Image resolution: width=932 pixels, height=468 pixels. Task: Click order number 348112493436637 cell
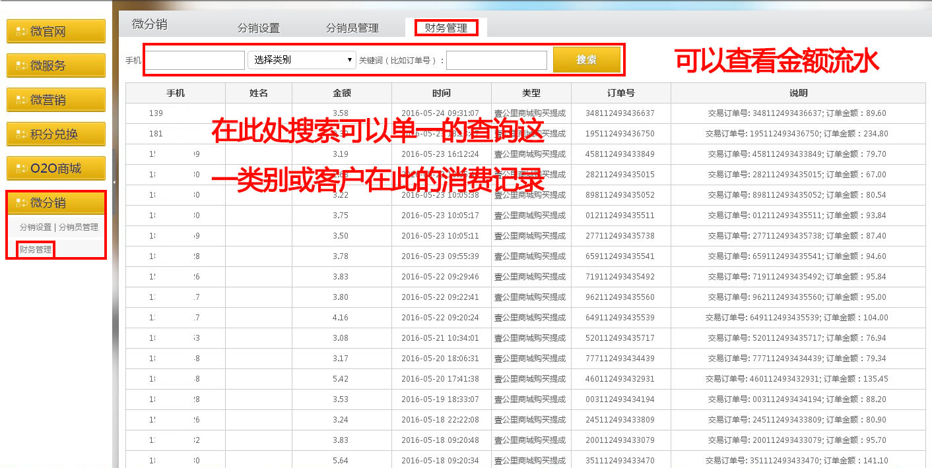(x=620, y=113)
